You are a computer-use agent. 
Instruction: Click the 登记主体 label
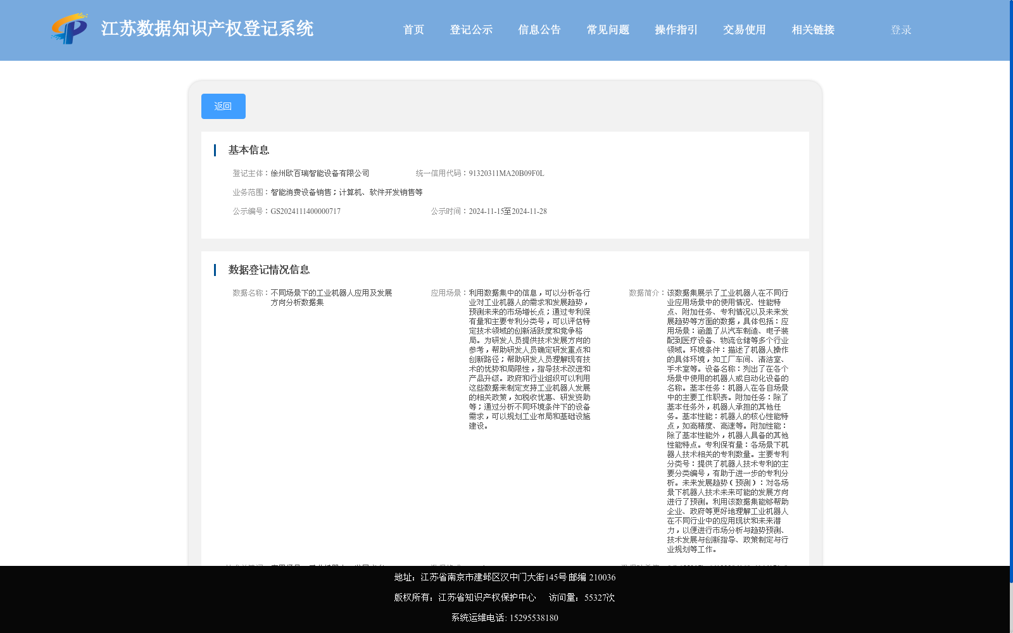click(249, 173)
